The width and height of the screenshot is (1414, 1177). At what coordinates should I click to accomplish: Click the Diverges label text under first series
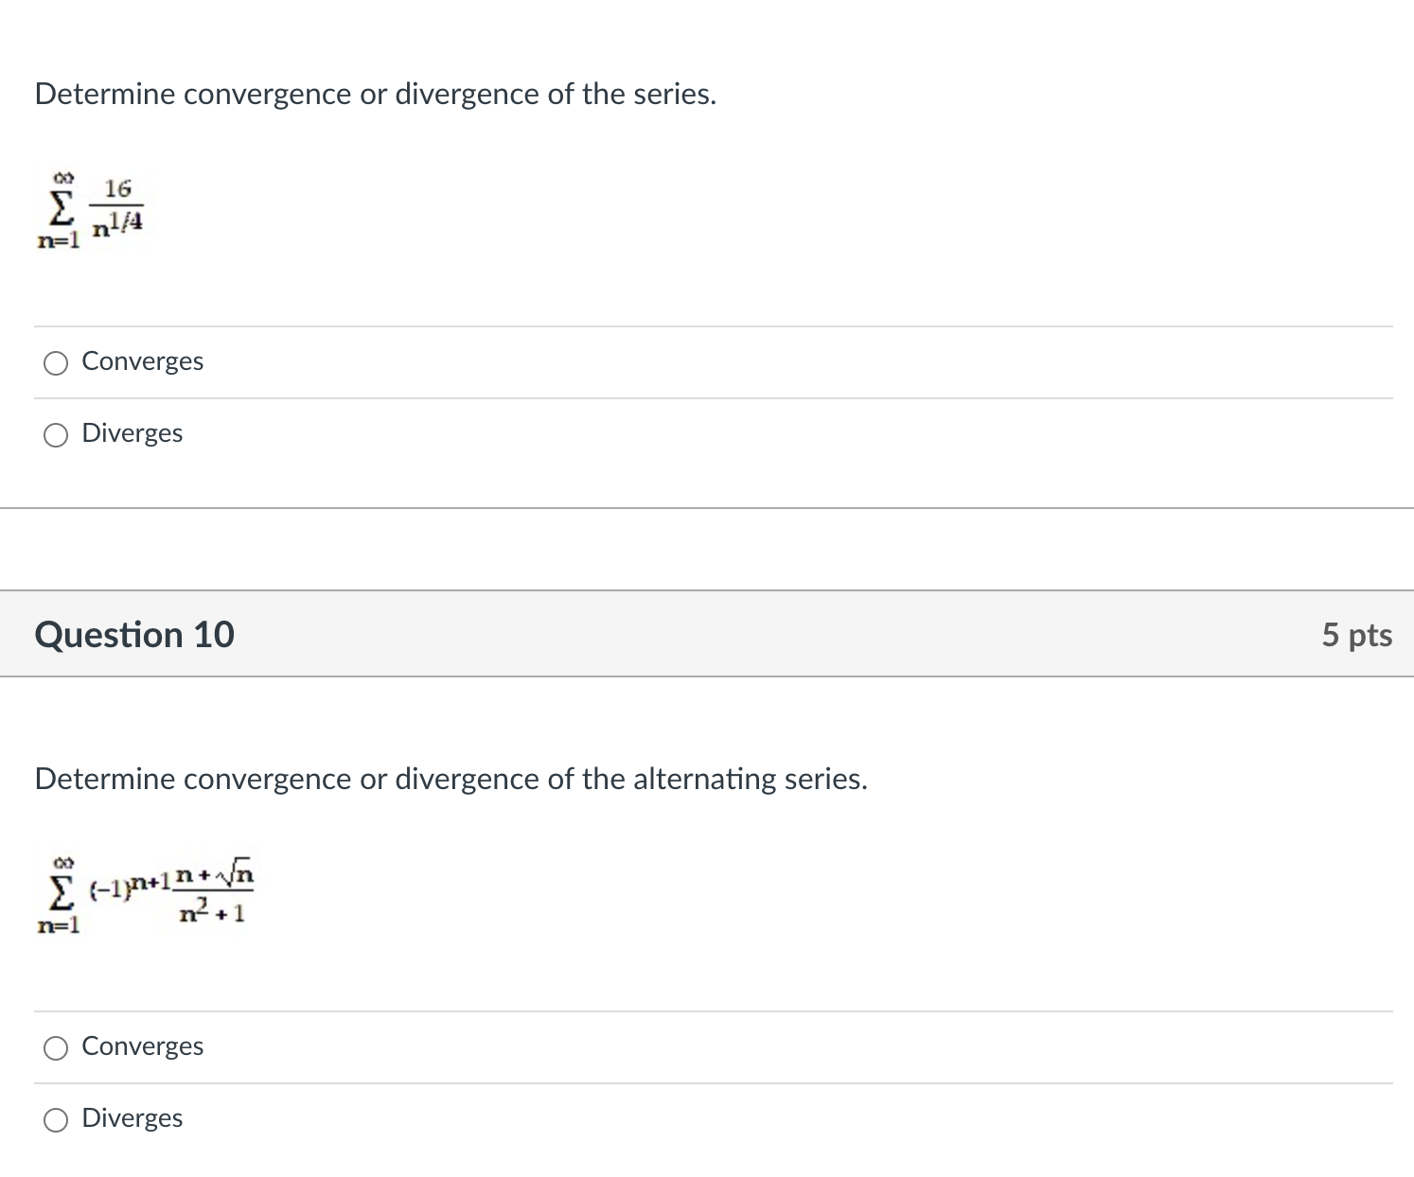[133, 433]
